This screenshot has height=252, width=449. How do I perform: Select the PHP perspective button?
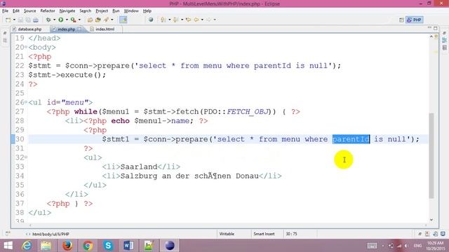tap(415, 20)
